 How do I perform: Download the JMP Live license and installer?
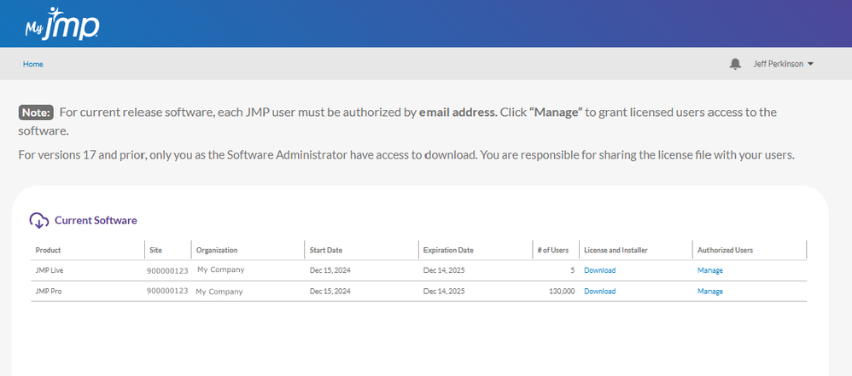(x=599, y=270)
